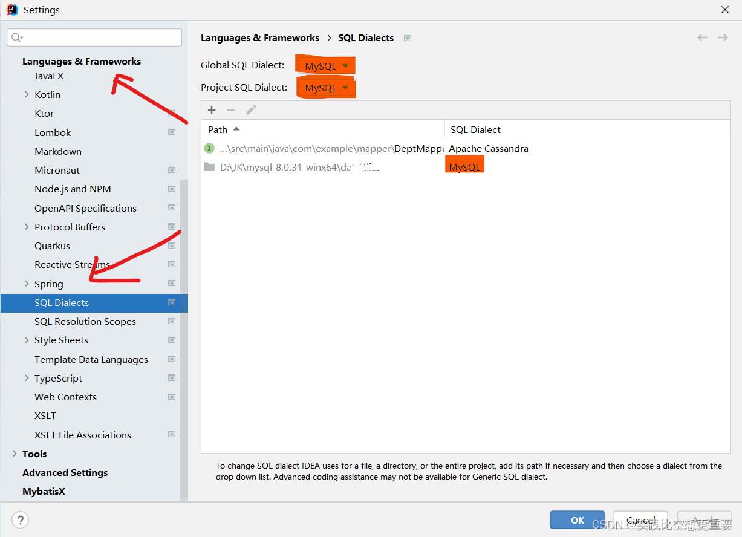The width and height of the screenshot is (742, 537).
Task: Open Web Contexts settings page
Action: pyautogui.click(x=65, y=397)
